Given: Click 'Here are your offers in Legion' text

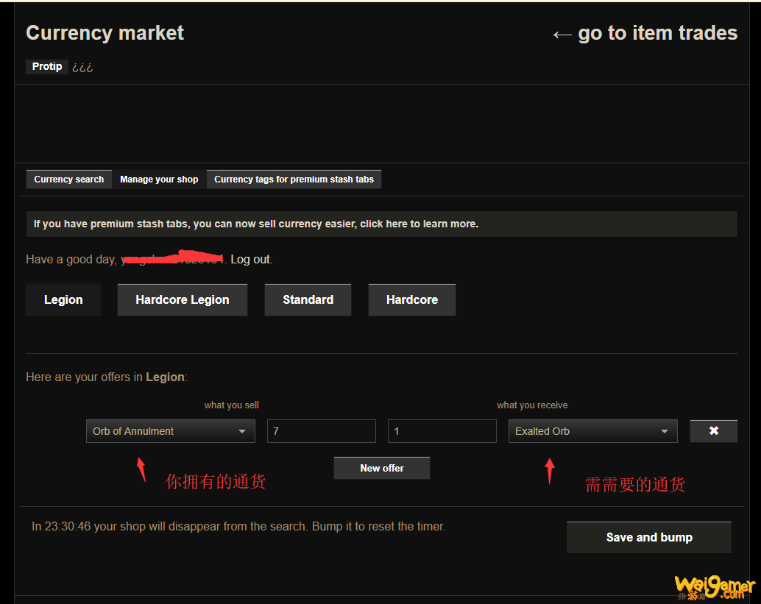Looking at the screenshot, I should pyautogui.click(x=106, y=377).
